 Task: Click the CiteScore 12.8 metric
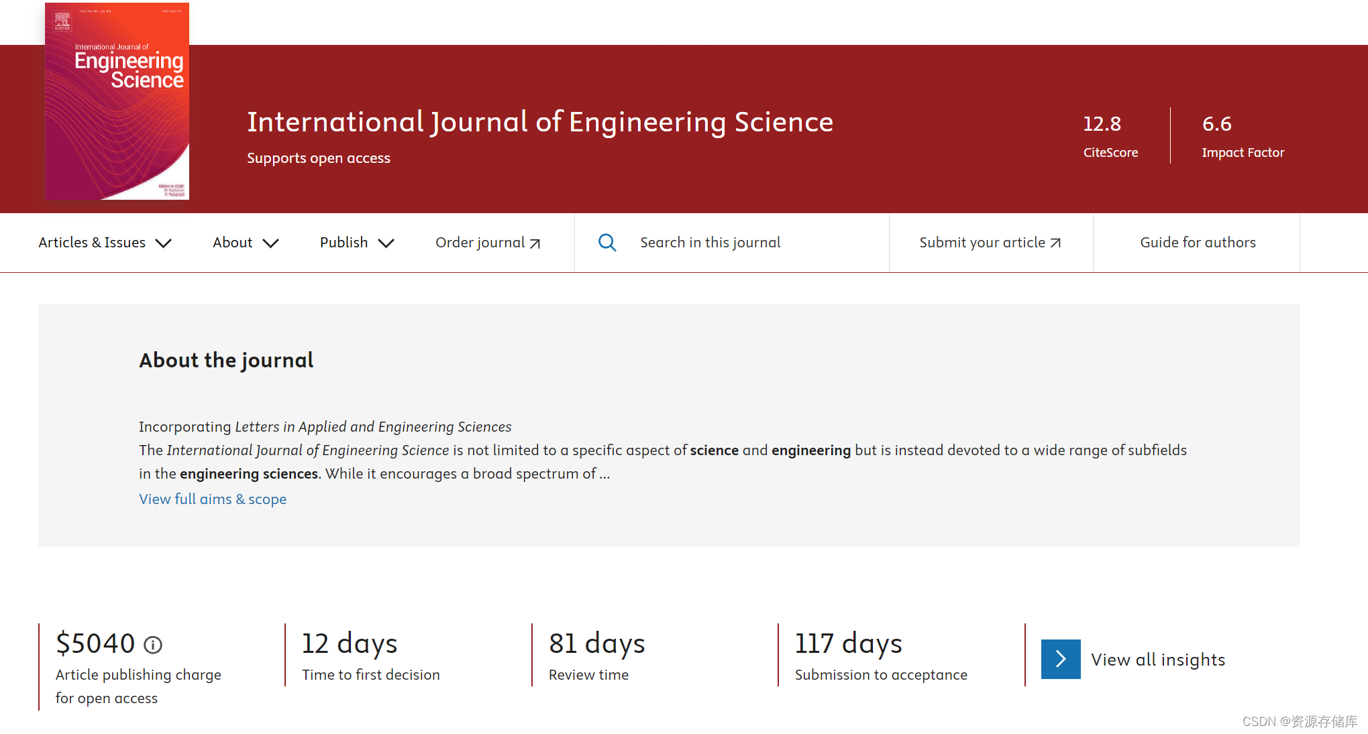pyautogui.click(x=1110, y=134)
